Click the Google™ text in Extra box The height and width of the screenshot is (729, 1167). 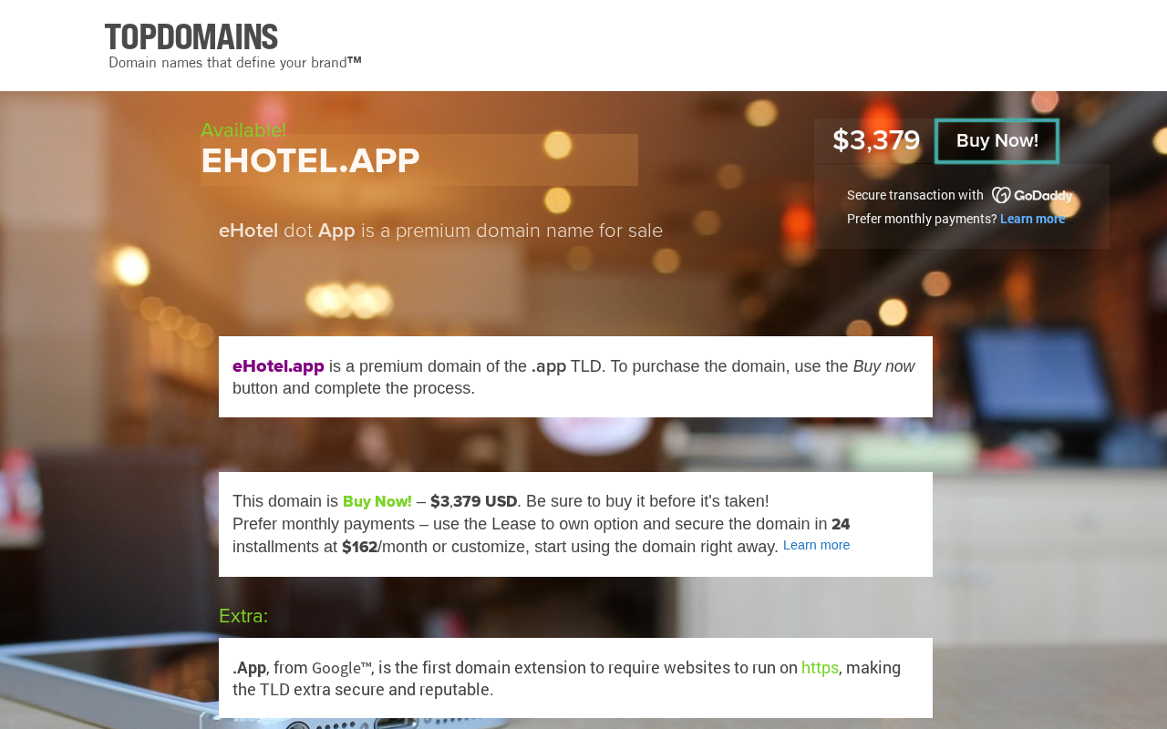point(341,668)
